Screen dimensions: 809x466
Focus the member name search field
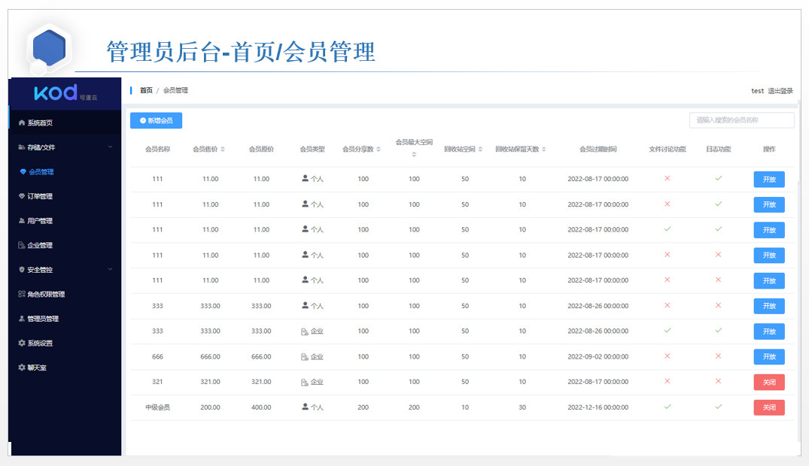pos(741,120)
